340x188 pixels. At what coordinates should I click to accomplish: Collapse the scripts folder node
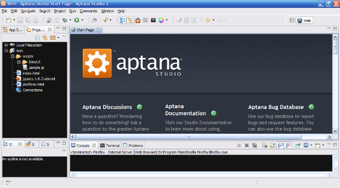[x=13, y=56]
